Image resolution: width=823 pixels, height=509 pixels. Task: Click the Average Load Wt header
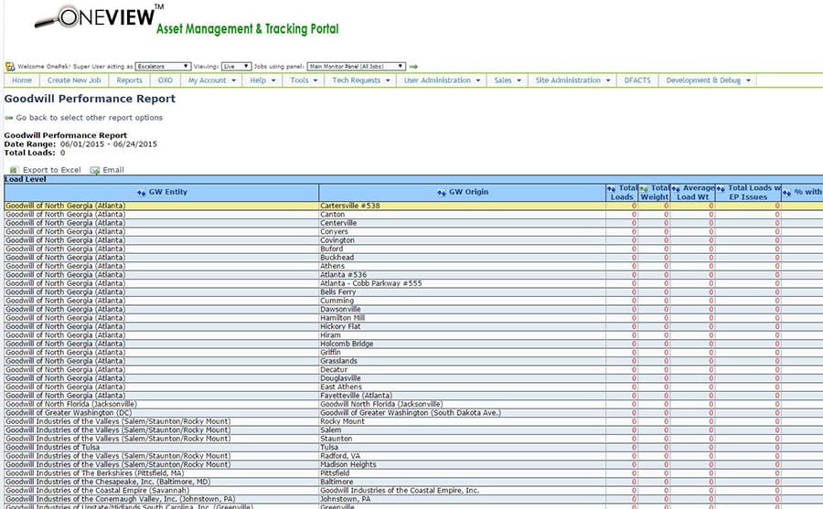[x=693, y=193]
